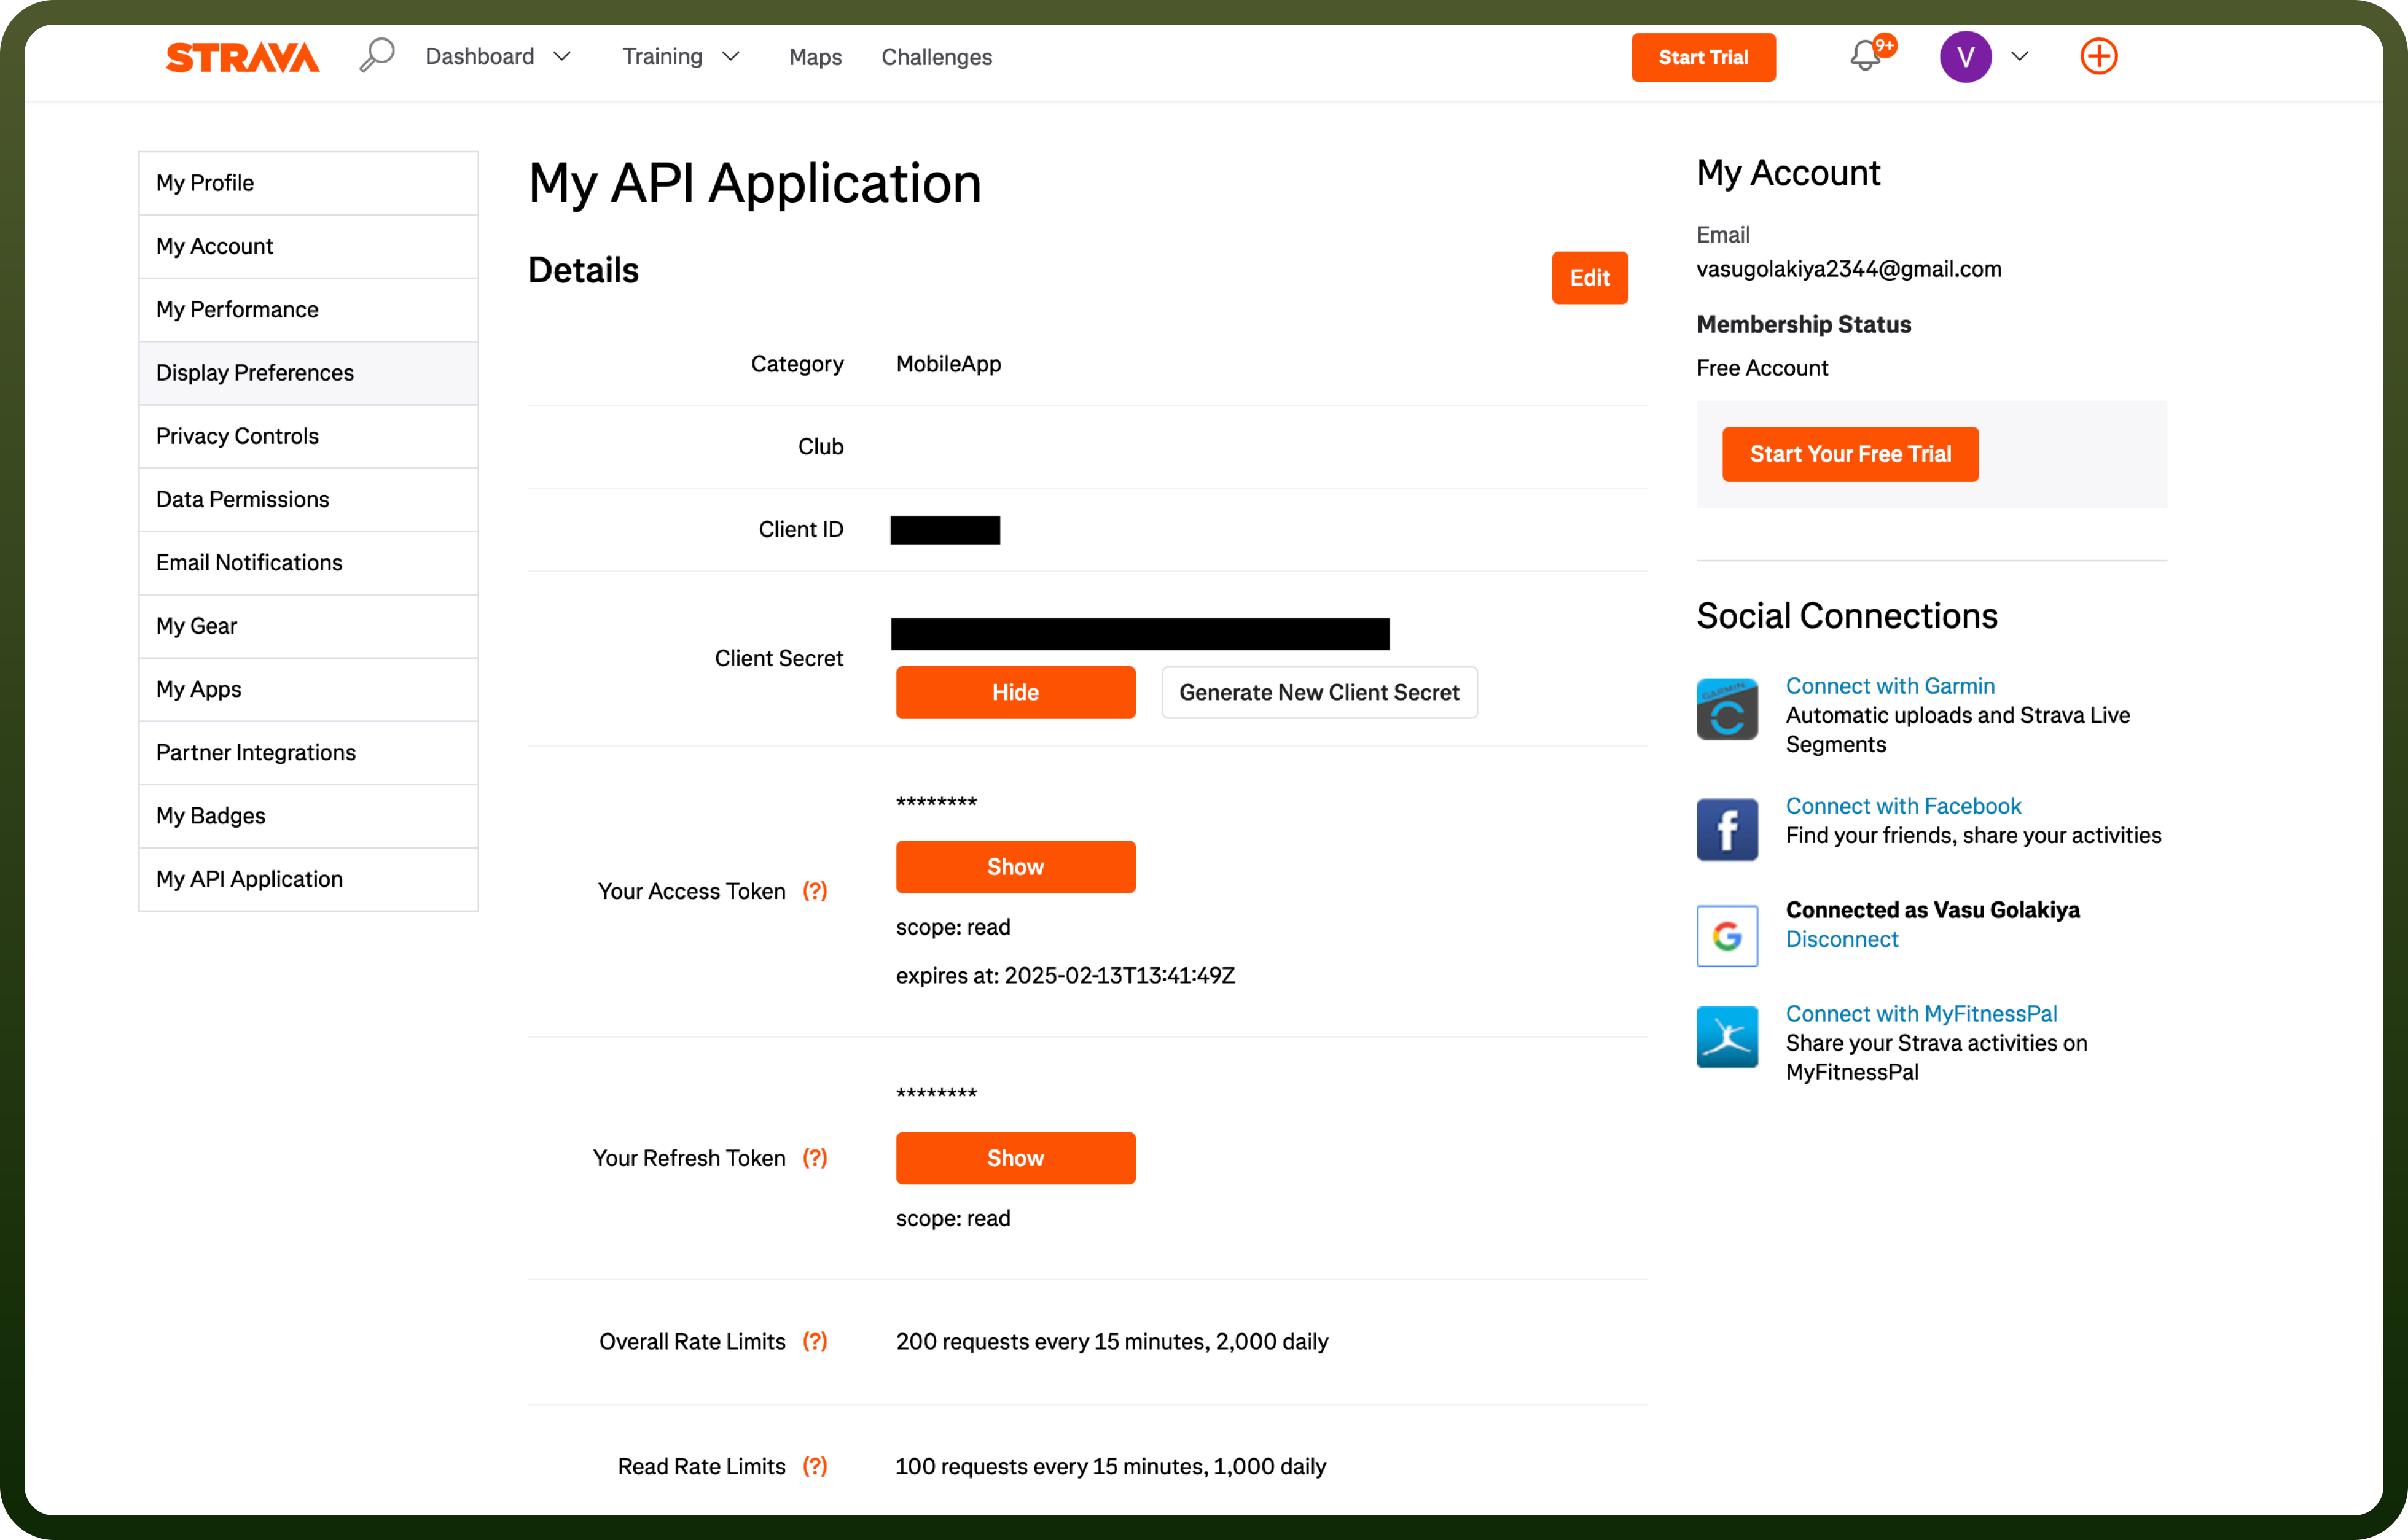Click the Garmin connect icon

(1727, 709)
